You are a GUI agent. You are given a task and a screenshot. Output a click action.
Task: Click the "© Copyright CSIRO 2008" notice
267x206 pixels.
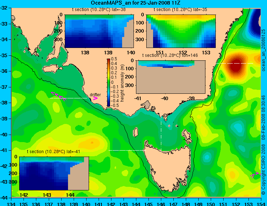[263, 169]
